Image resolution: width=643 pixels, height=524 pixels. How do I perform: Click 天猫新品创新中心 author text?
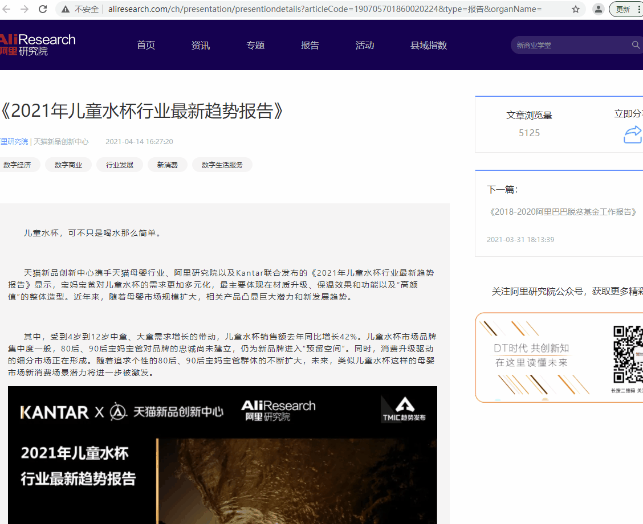point(60,141)
